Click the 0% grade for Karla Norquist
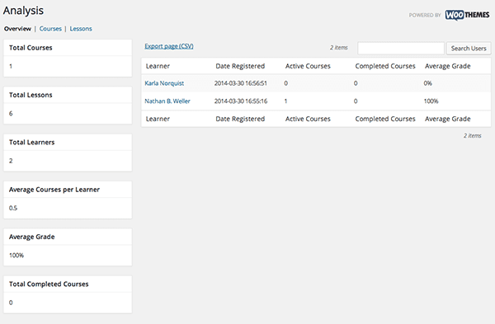The width and height of the screenshot is (495, 324). point(427,83)
